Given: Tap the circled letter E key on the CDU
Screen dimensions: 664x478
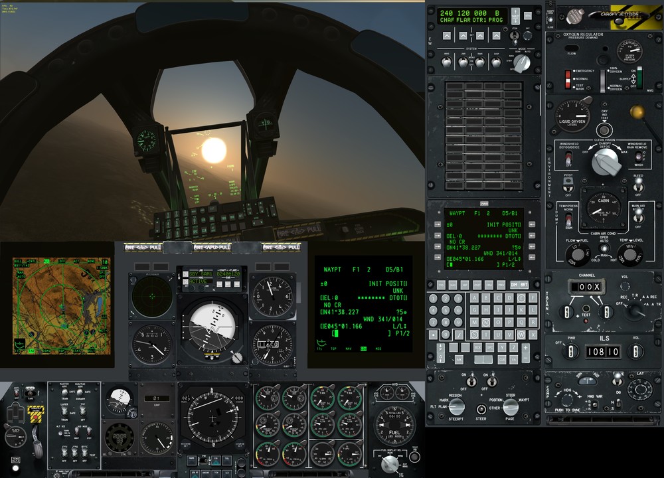Looking at the screenshot, I should pos(521,298).
